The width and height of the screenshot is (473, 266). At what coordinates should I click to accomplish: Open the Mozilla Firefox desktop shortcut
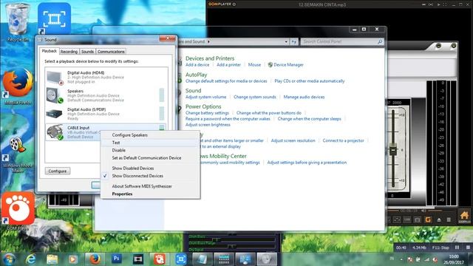click(18, 86)
